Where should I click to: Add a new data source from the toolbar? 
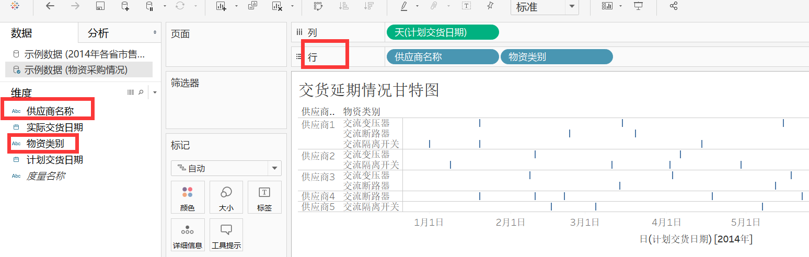coord(125,6)
